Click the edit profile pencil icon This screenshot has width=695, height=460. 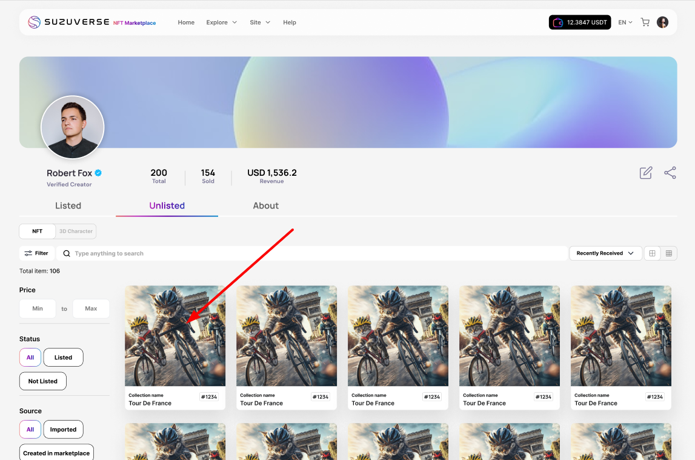646,173
